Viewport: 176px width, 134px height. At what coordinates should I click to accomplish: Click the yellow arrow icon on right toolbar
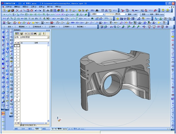tap(173, 36)
